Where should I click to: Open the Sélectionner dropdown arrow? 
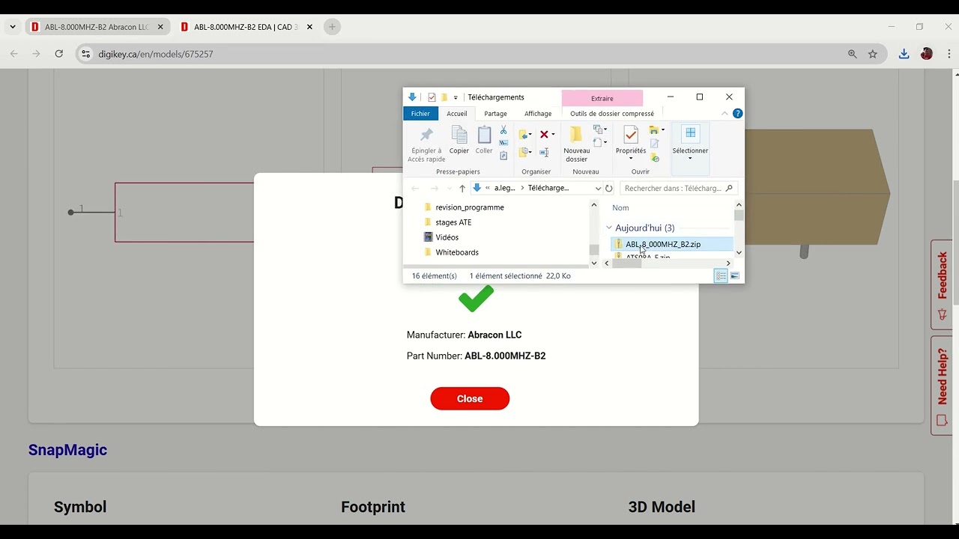point(690,159)
